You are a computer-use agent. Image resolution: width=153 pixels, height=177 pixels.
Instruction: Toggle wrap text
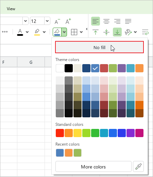tap(145, 32)
